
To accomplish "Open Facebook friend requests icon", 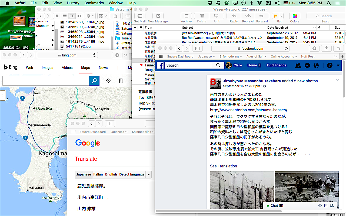I will coord(298,65).
